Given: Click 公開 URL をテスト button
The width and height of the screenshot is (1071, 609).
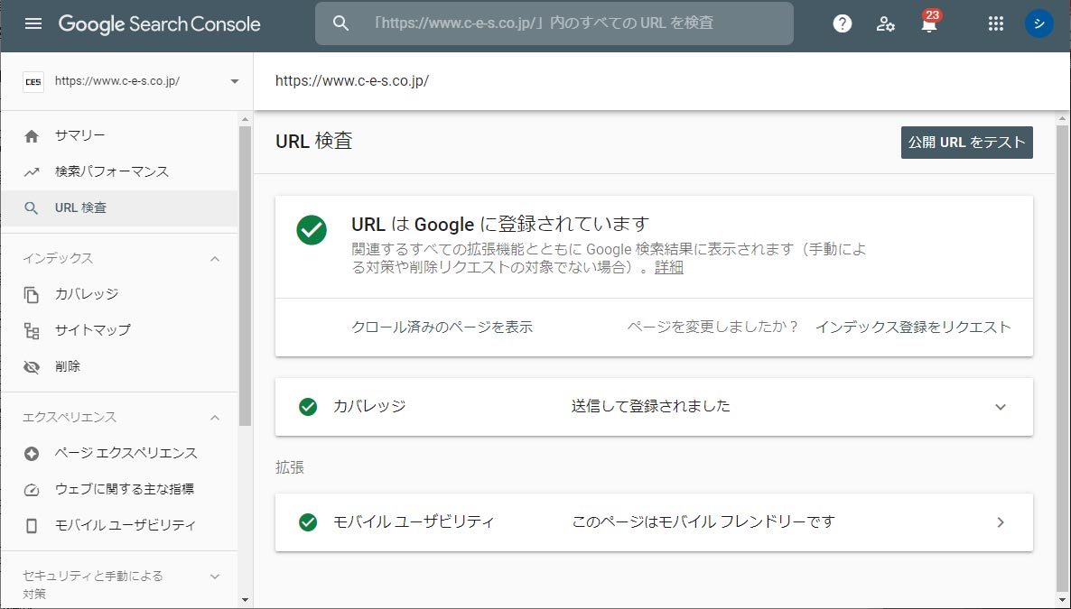Looking at the screenshot, I should (966, 143).
